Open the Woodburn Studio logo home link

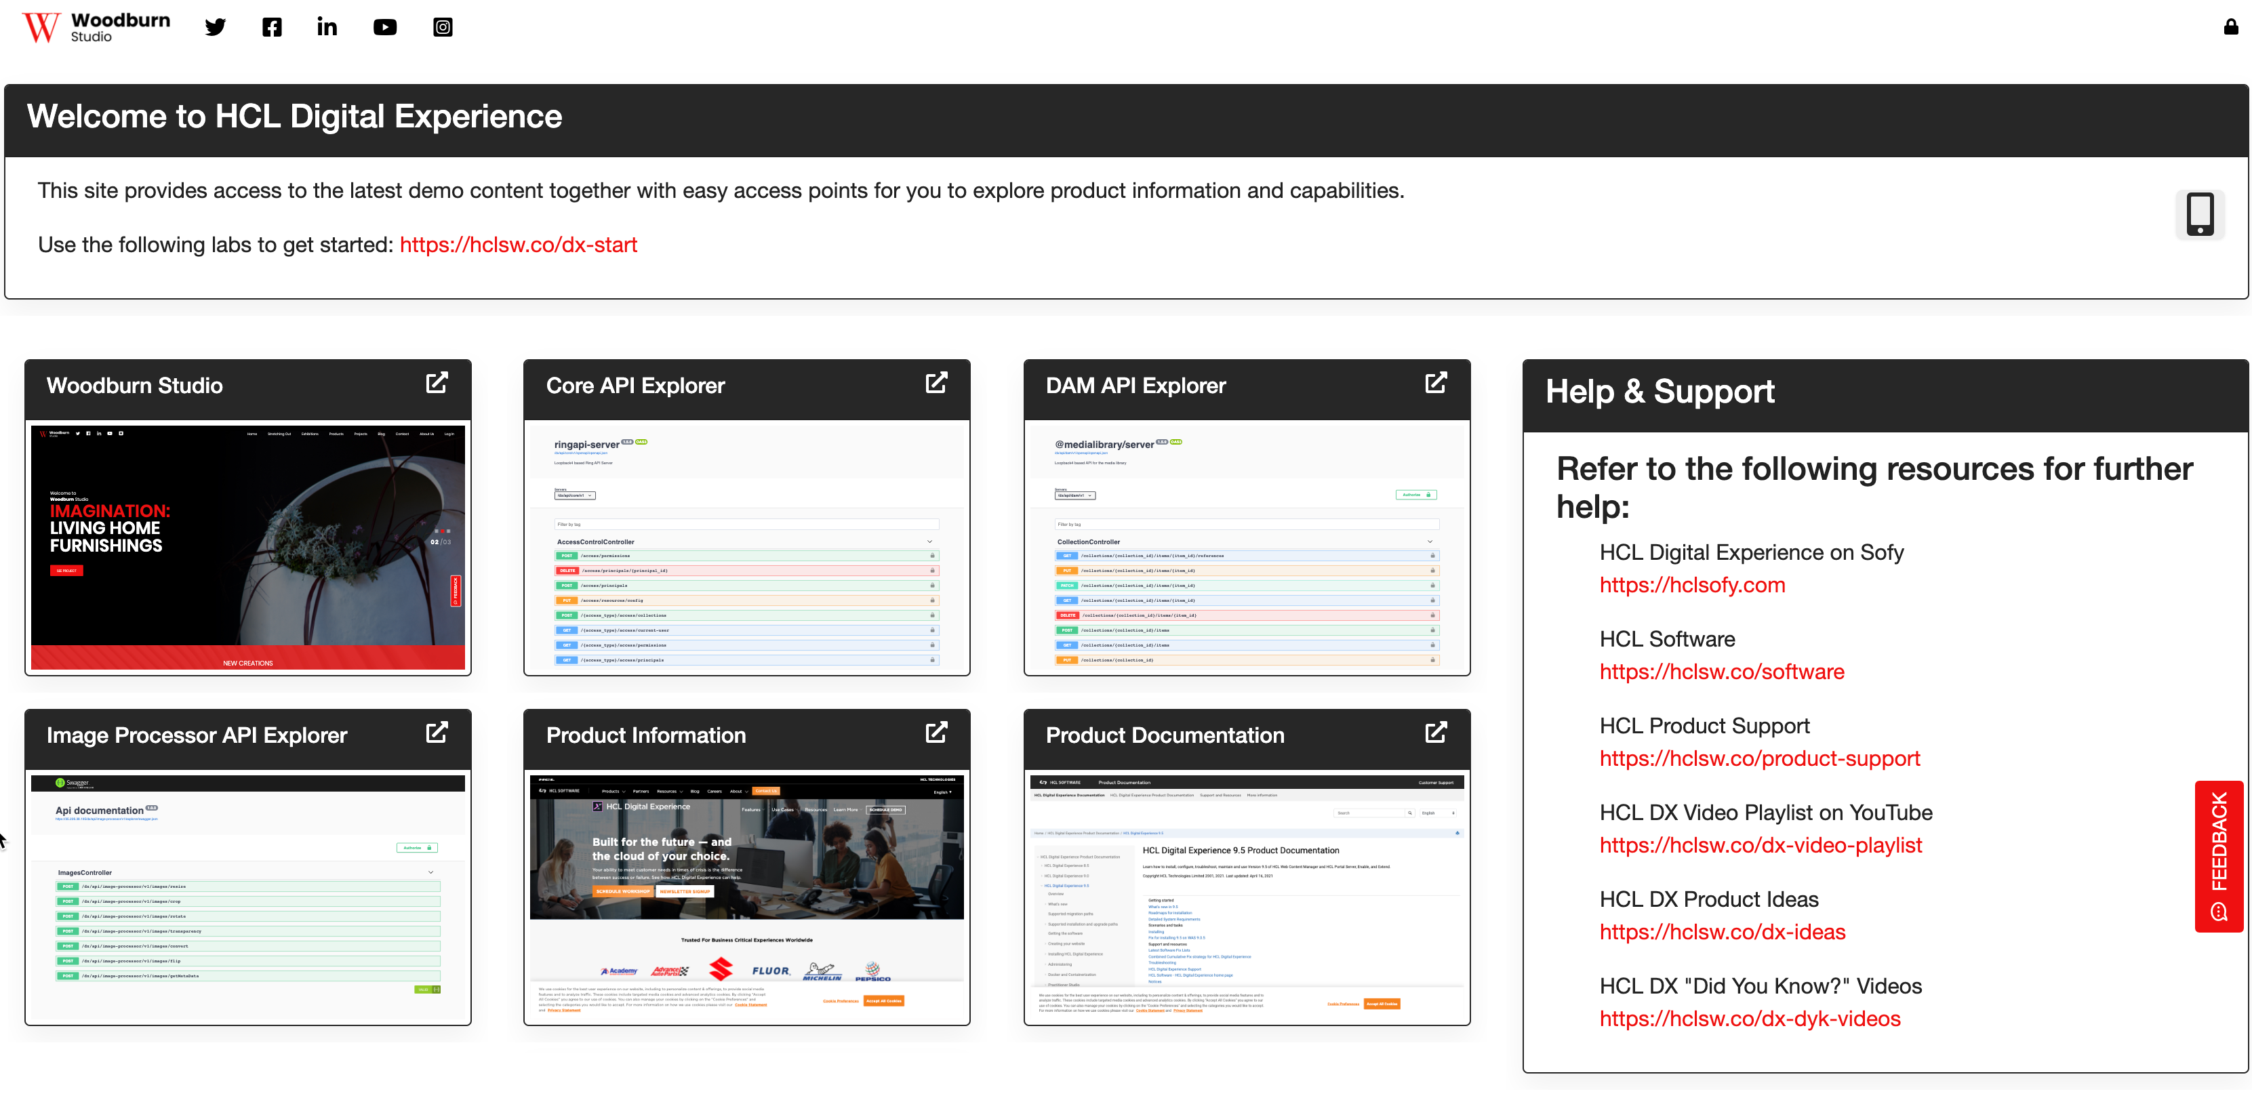click(x=96, y=27)
